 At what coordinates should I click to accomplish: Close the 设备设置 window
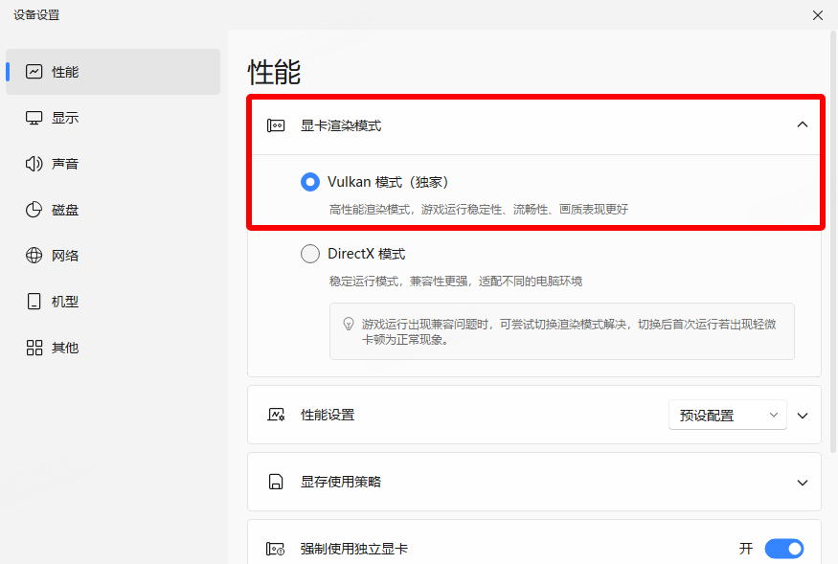[817, 15]
